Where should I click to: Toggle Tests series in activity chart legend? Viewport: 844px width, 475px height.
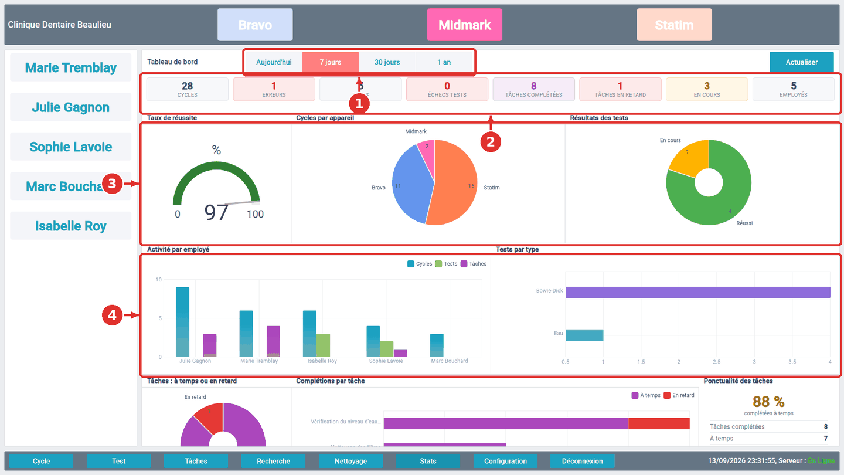[x=446, y=264]
